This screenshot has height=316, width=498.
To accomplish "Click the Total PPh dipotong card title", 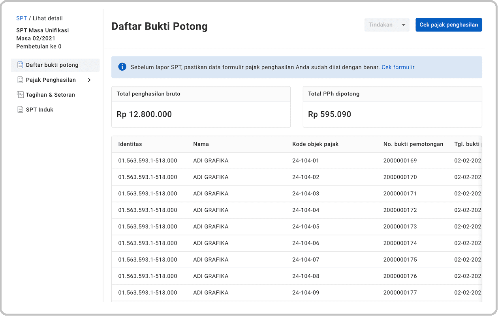I will click(334, 94).
